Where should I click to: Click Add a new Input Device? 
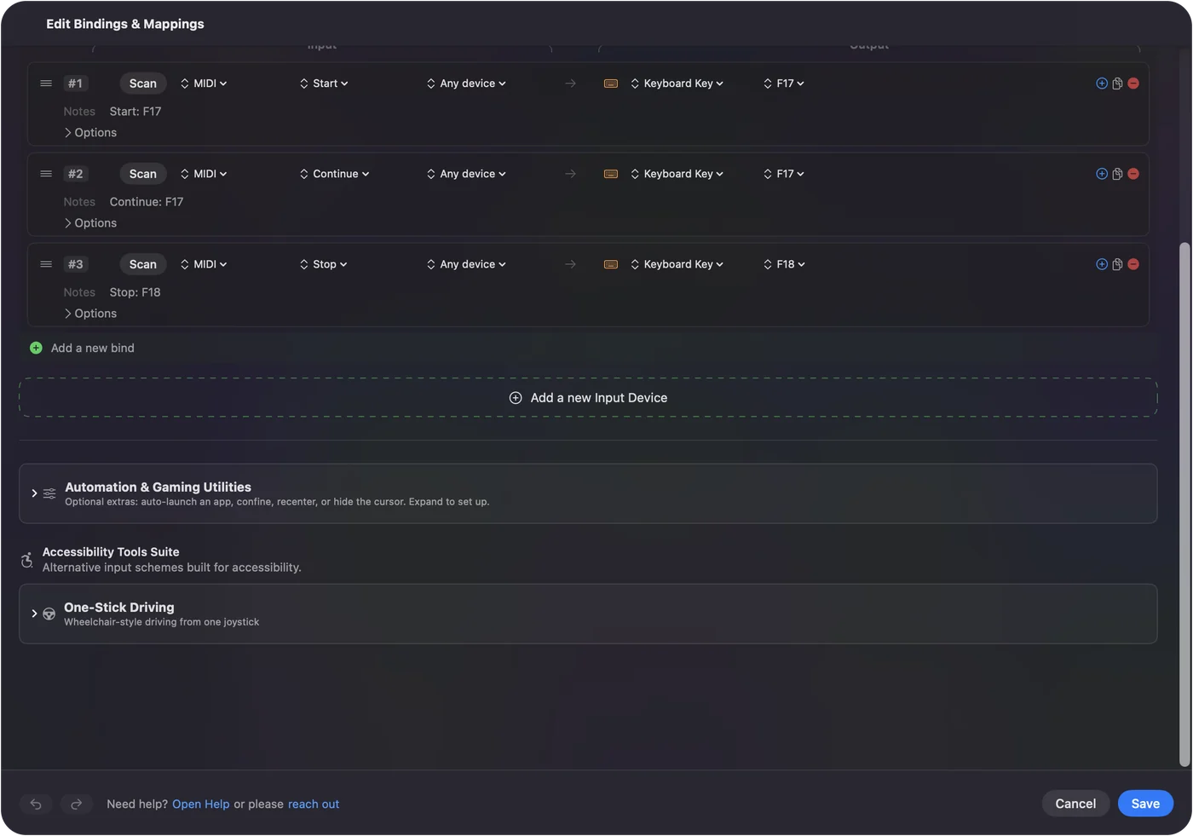(588, 398)
